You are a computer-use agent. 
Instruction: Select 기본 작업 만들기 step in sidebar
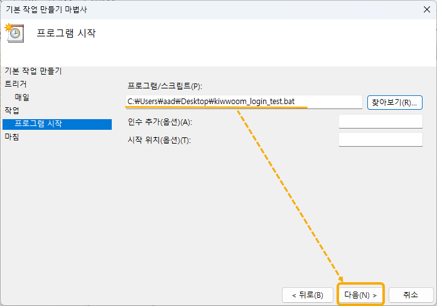pos(33,71)
